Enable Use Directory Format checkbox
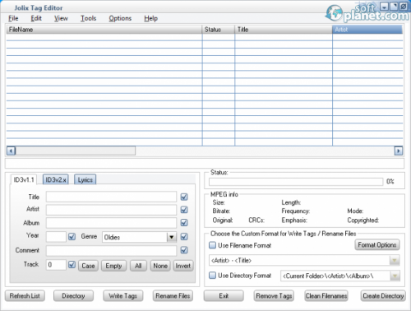Image resolution: width=411 pixels, height=311 pixels. 212,276
